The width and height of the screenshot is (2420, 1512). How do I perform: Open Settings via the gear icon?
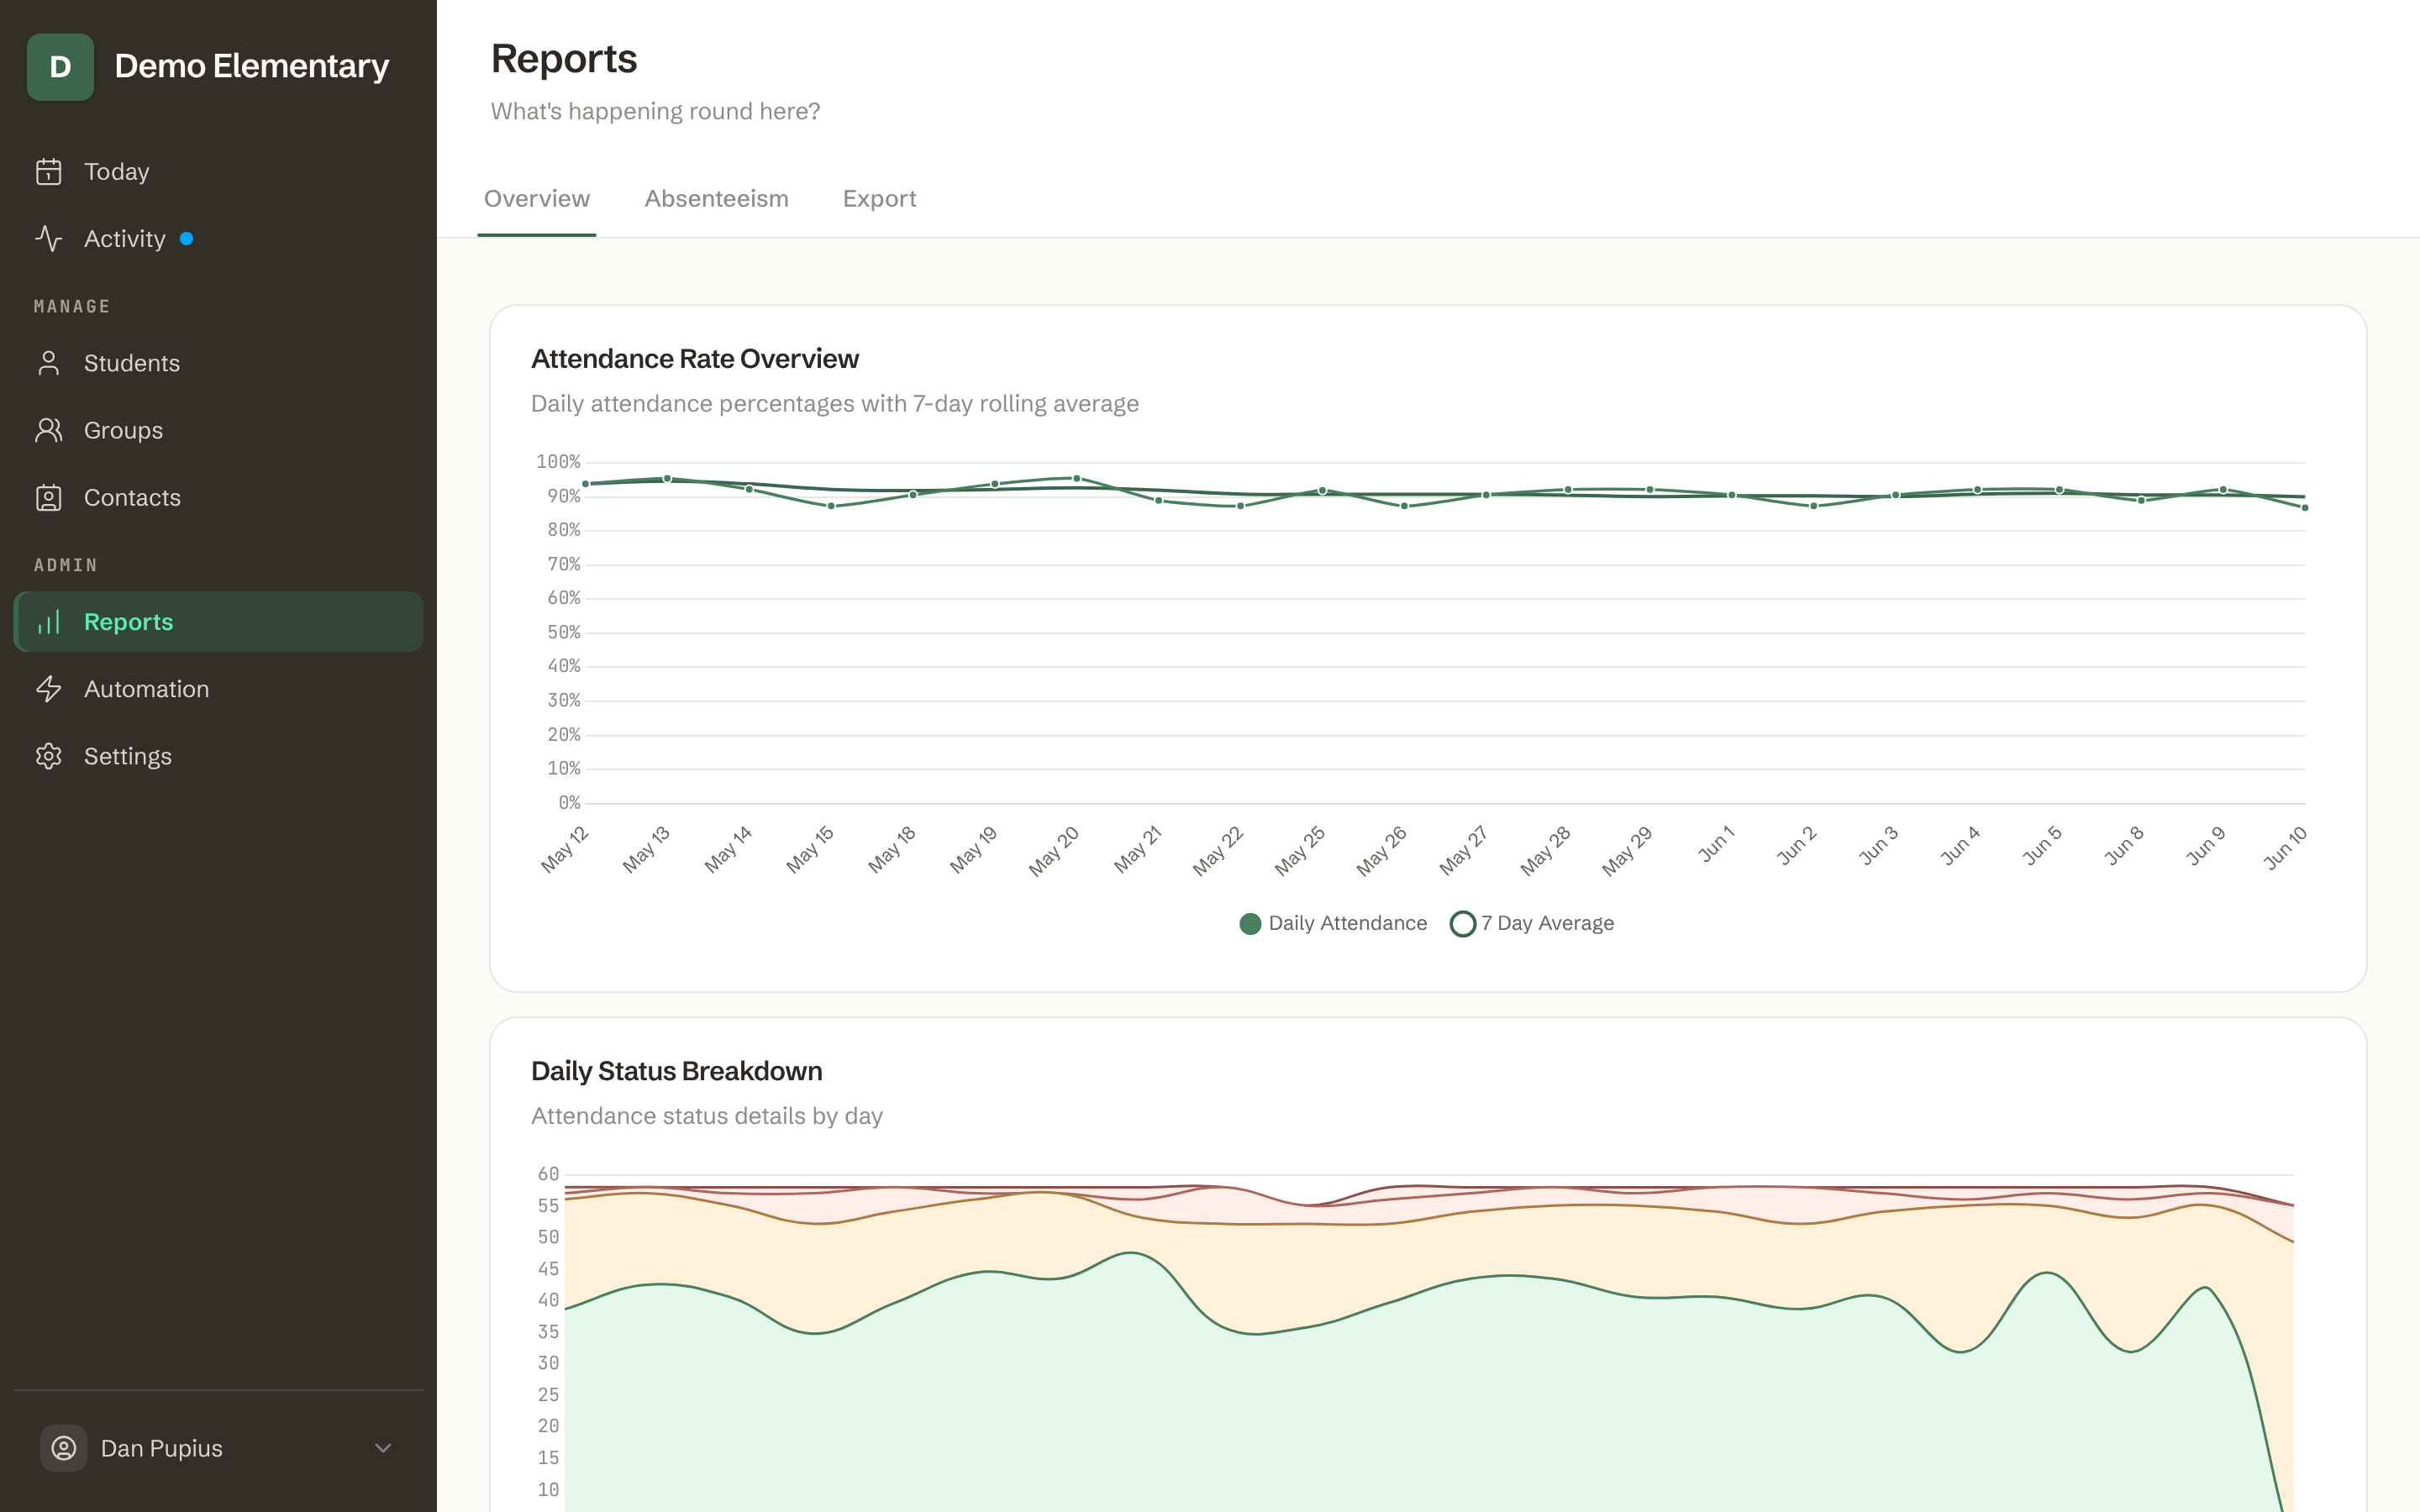click(x=48, y=756)
